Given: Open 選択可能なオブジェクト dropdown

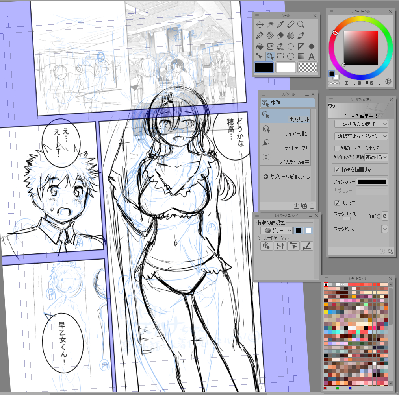Looking at the screenshot, I should click(x=361, y=136).
